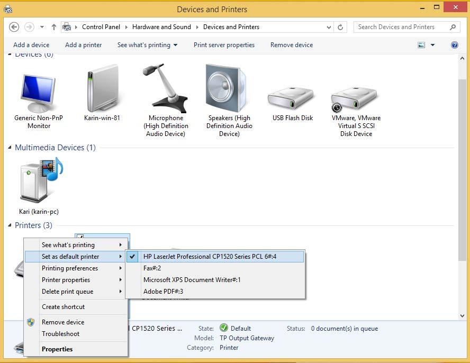470x363 pixels.
Task: Select the Speakers High Definition Audio icon
Action: (227, 88)
